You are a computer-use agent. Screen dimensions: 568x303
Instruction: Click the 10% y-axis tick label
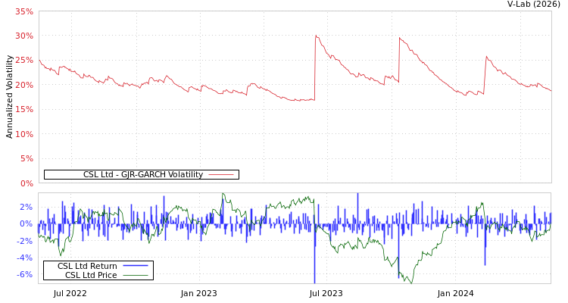pos(23,134)
